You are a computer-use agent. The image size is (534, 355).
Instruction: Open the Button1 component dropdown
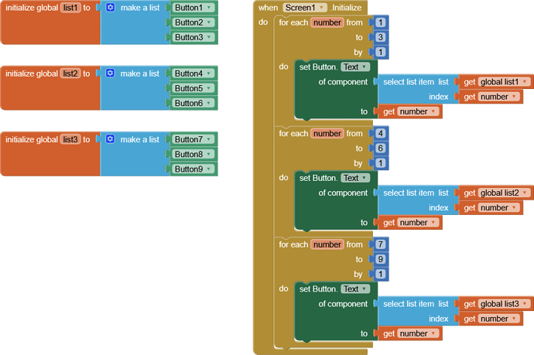pyautogui.click(x=193, y=8)
